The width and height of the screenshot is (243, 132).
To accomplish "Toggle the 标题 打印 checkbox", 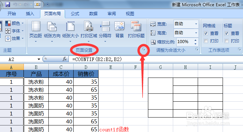I will (226, 41).
